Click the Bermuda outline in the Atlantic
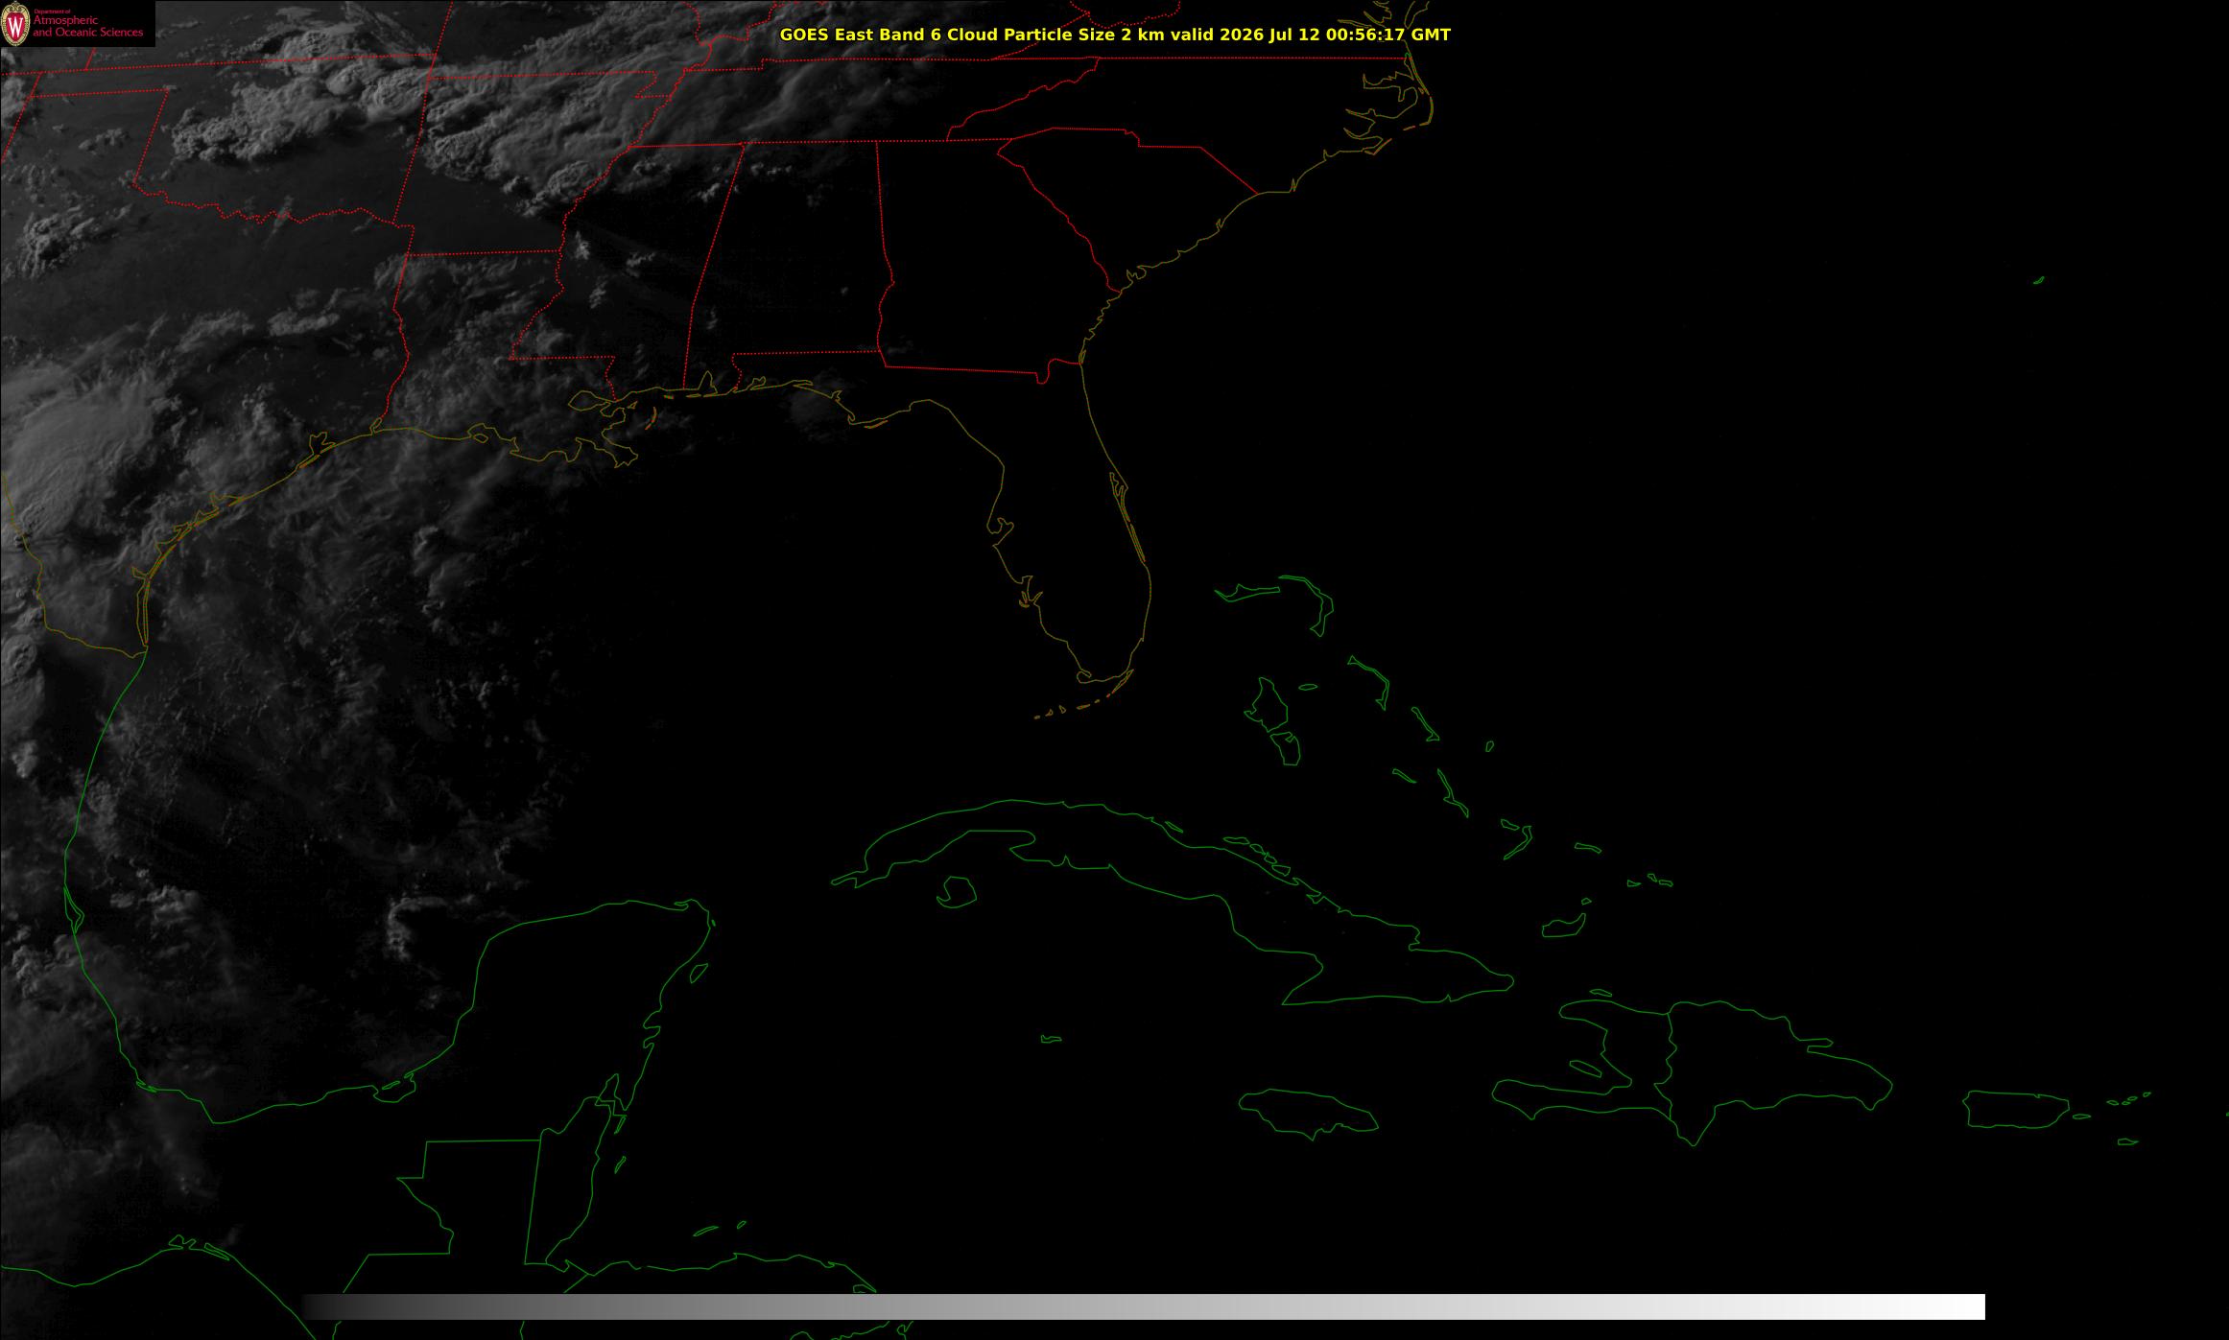The width and height of the screenshot is (2229, 1340). 2039,280
